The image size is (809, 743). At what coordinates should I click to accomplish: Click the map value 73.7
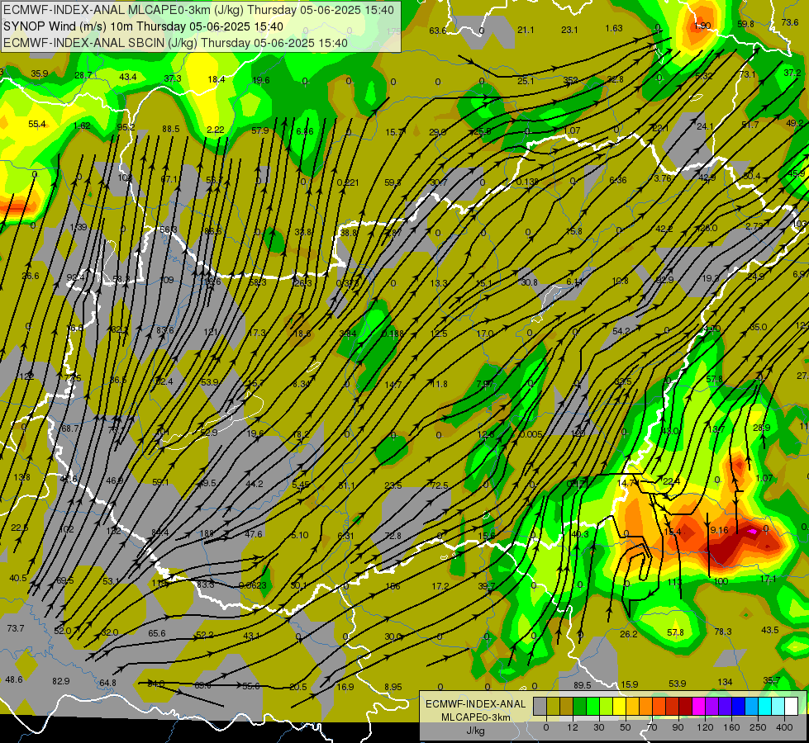pyautogui.click(x=16, y=628)
